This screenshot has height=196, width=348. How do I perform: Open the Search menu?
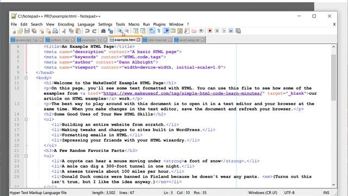[x=36, y=24]
